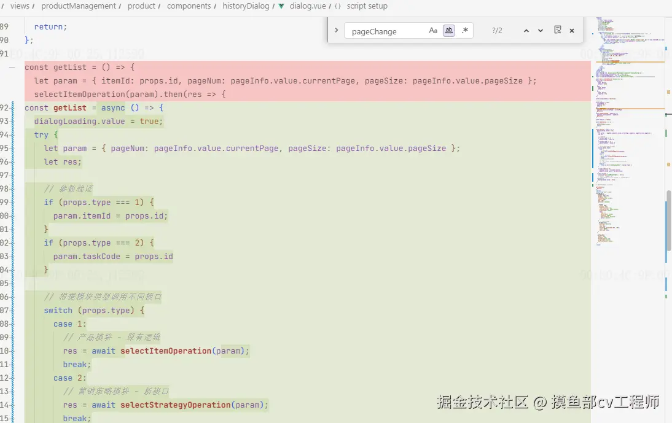
Task: Navigate to the views breadcrumb
Action: click(20, 6)
